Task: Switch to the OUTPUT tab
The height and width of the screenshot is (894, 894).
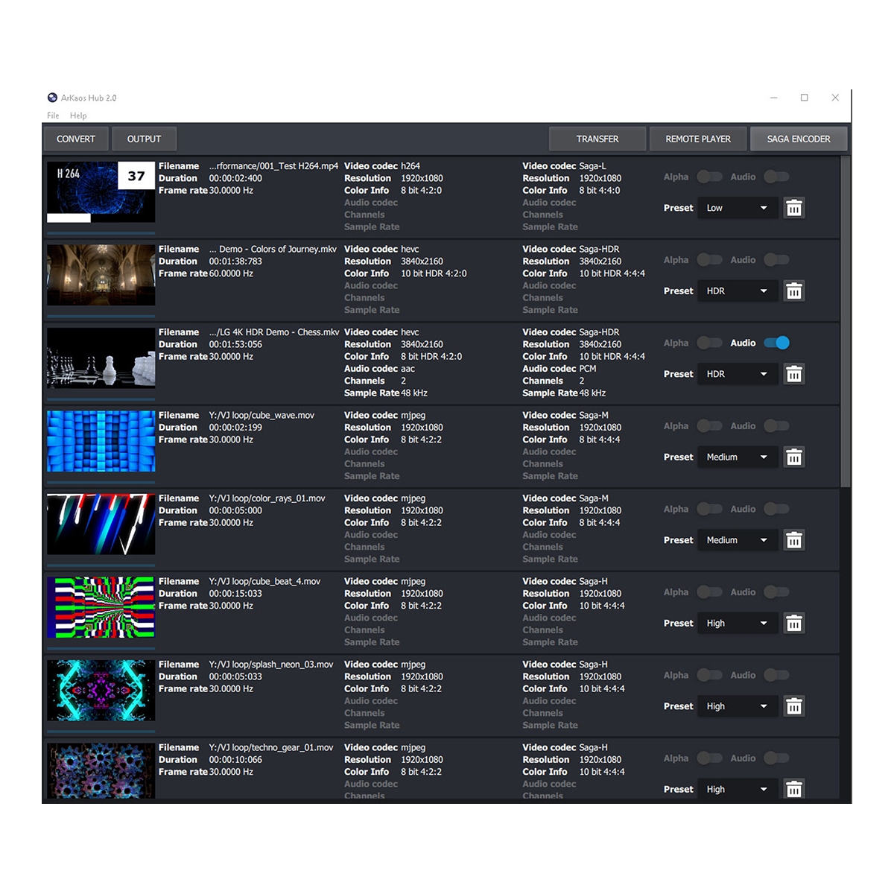Action: pyautogui.click(x=144, y=139)
